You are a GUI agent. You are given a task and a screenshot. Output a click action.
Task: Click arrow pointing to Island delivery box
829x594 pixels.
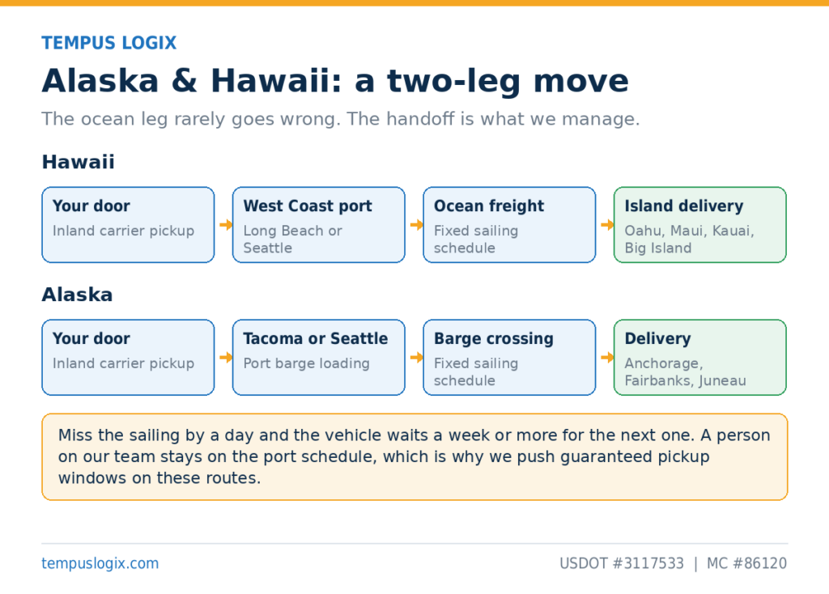coord(607,225)
